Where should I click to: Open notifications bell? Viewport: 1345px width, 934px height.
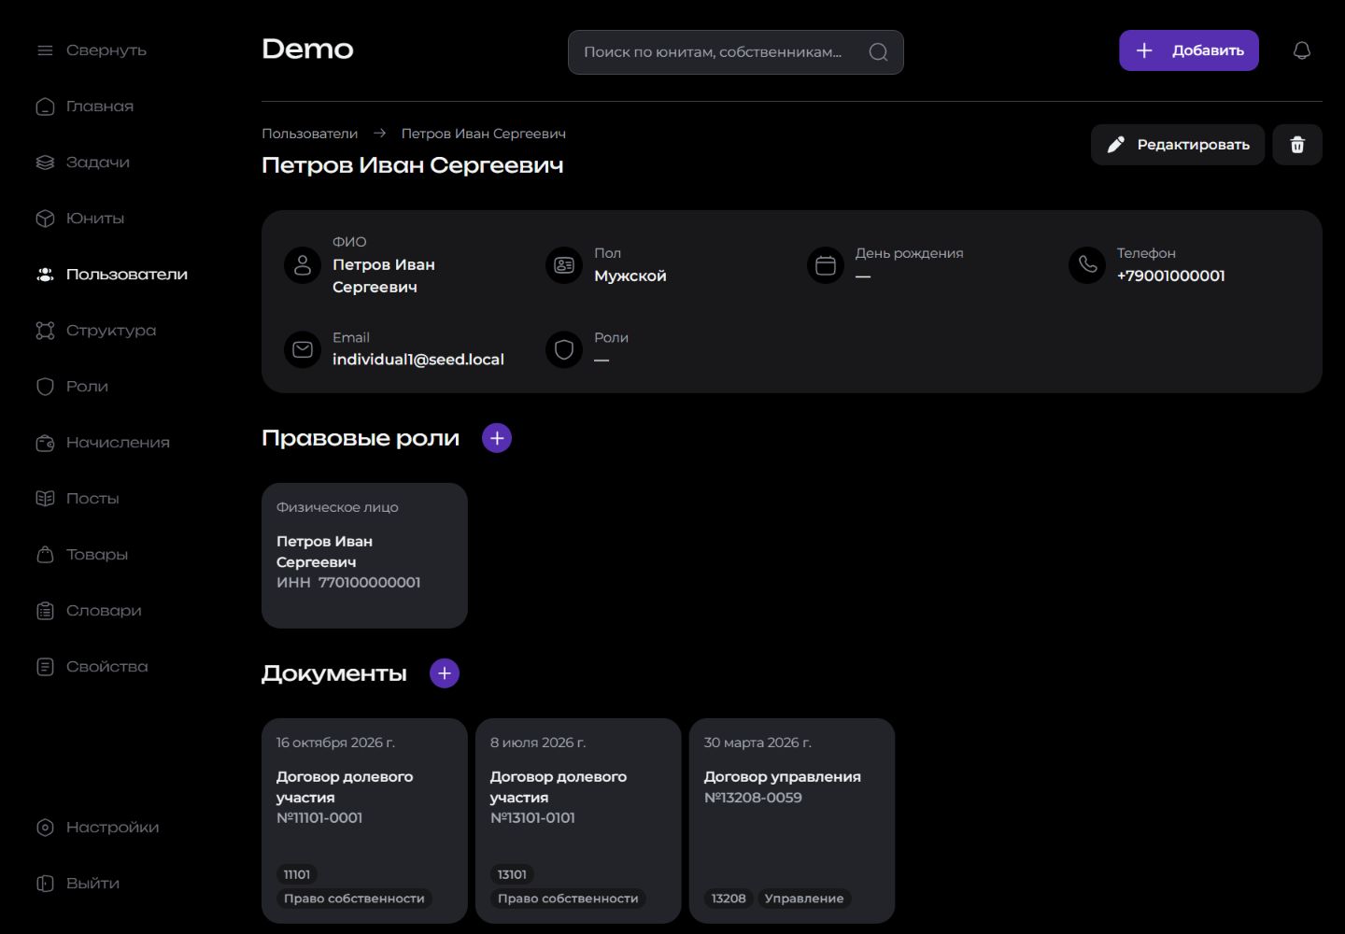click(1302, 50)
